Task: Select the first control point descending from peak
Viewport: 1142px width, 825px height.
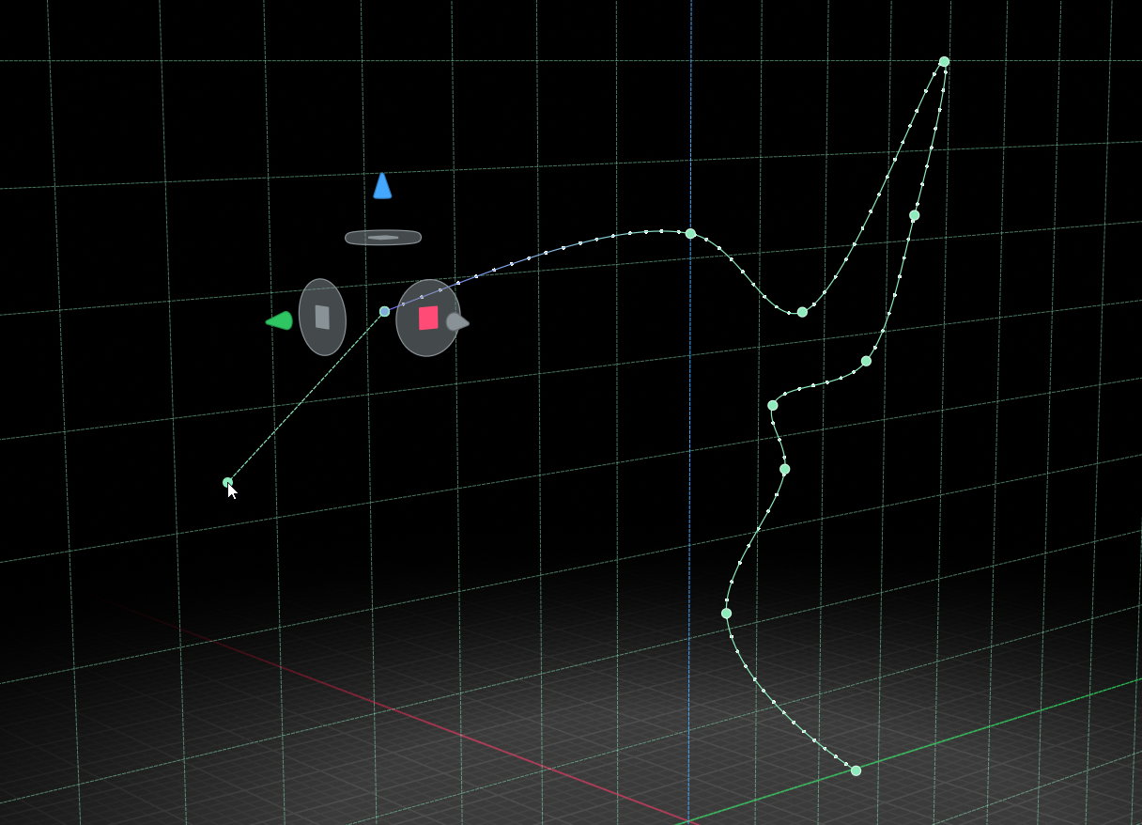Action: [x=914, y=215]
